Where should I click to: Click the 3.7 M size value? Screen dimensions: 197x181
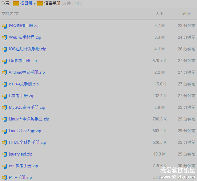159,26
